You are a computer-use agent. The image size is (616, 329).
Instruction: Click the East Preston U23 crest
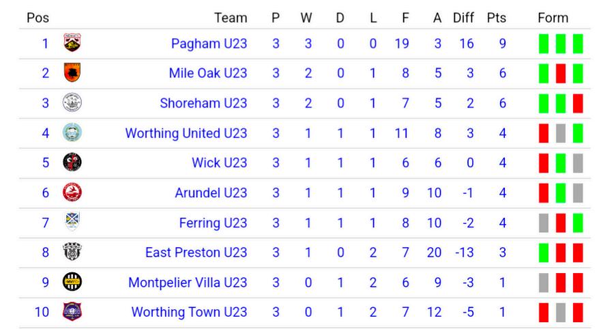[72, 252]
